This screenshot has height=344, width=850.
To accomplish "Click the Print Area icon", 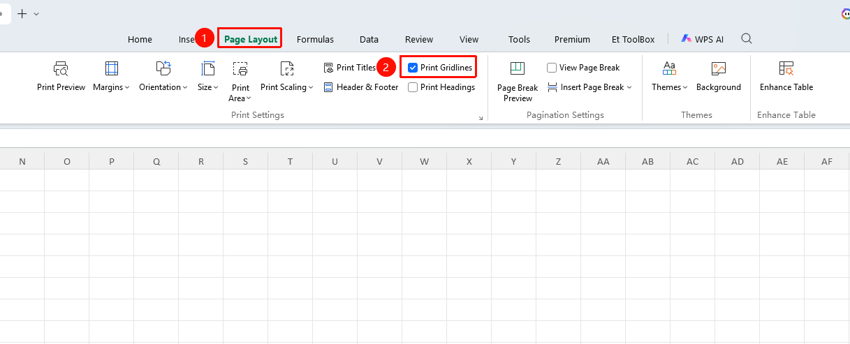I will click(240, 68).
